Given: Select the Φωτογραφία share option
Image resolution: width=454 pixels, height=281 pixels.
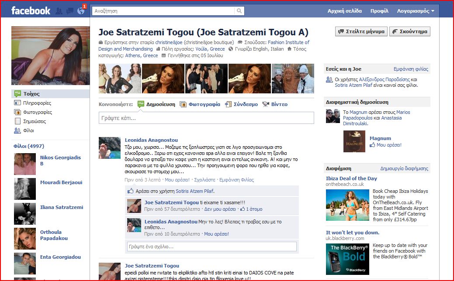Looking at the screenshot, I should click(200, 104).
